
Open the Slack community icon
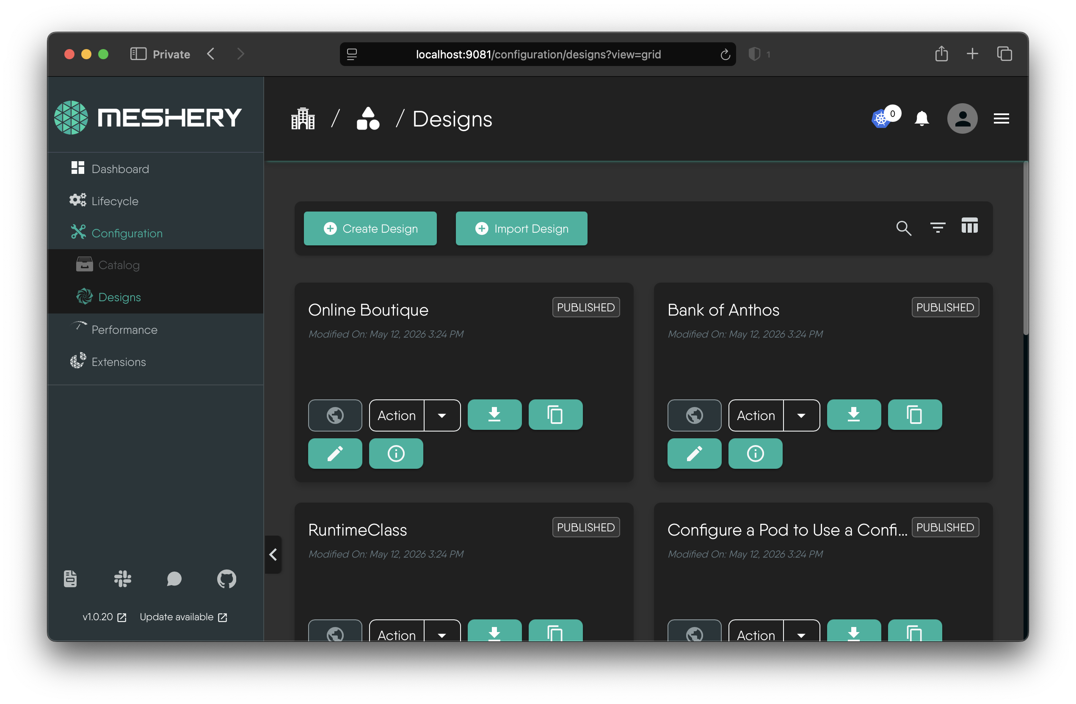pos(122,579)
